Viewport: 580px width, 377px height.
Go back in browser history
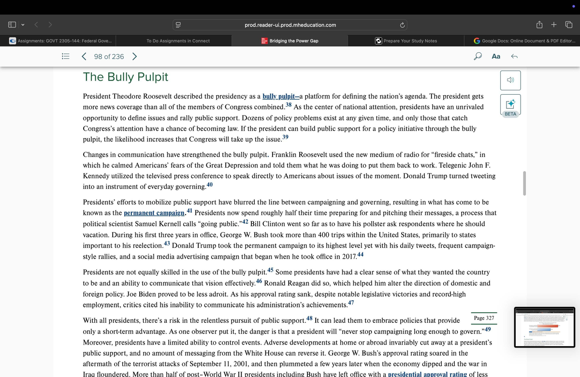click(37, 25)
